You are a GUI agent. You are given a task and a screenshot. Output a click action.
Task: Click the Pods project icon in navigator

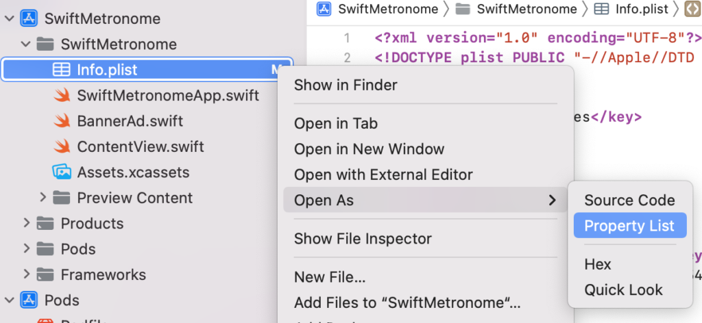(x=29, y=300)
